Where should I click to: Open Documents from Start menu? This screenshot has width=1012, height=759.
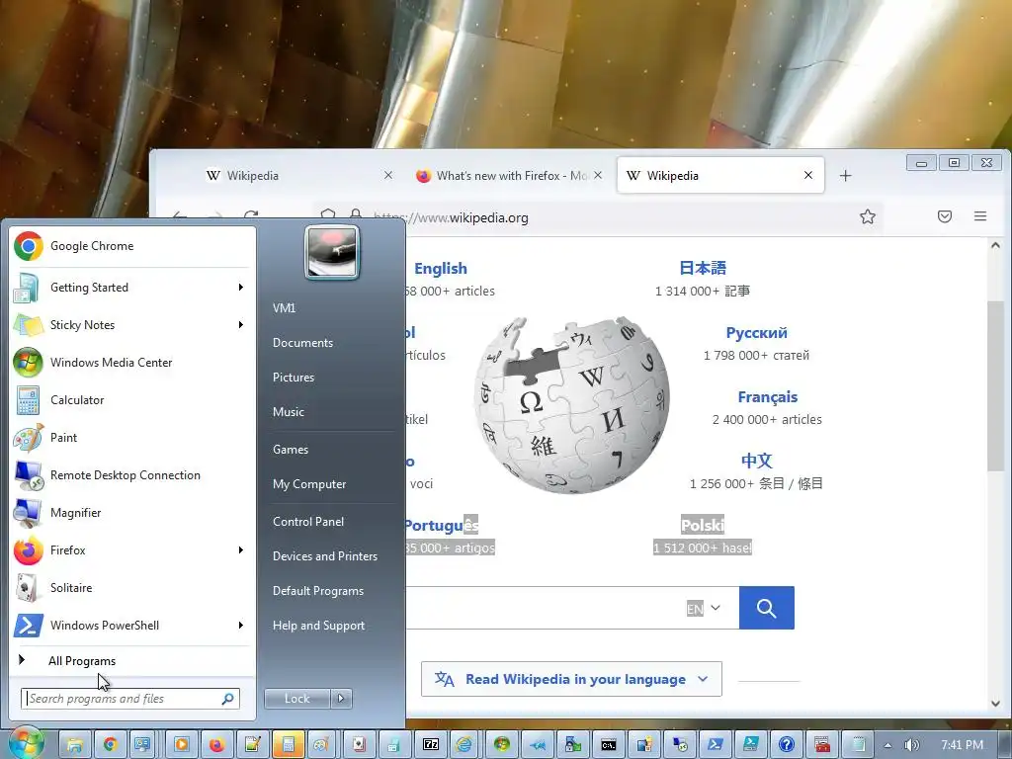click(x=302, y=343)
